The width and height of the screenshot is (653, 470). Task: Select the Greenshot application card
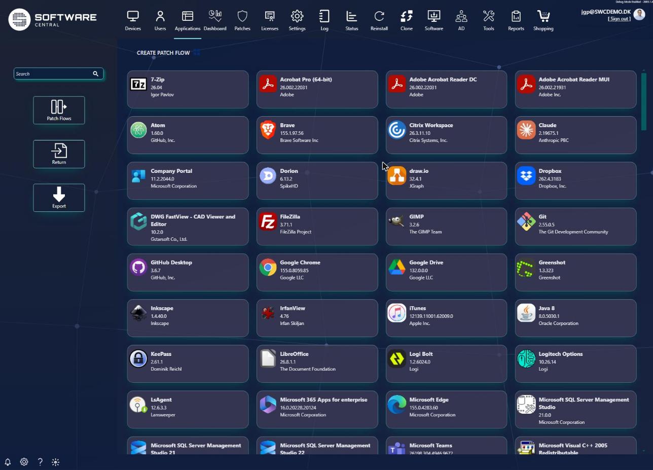(x=575, y=272)
